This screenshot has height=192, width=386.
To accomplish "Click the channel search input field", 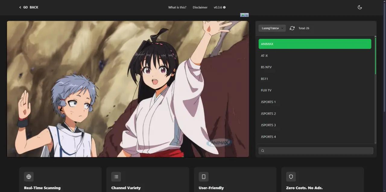I will tap(316, 151).
